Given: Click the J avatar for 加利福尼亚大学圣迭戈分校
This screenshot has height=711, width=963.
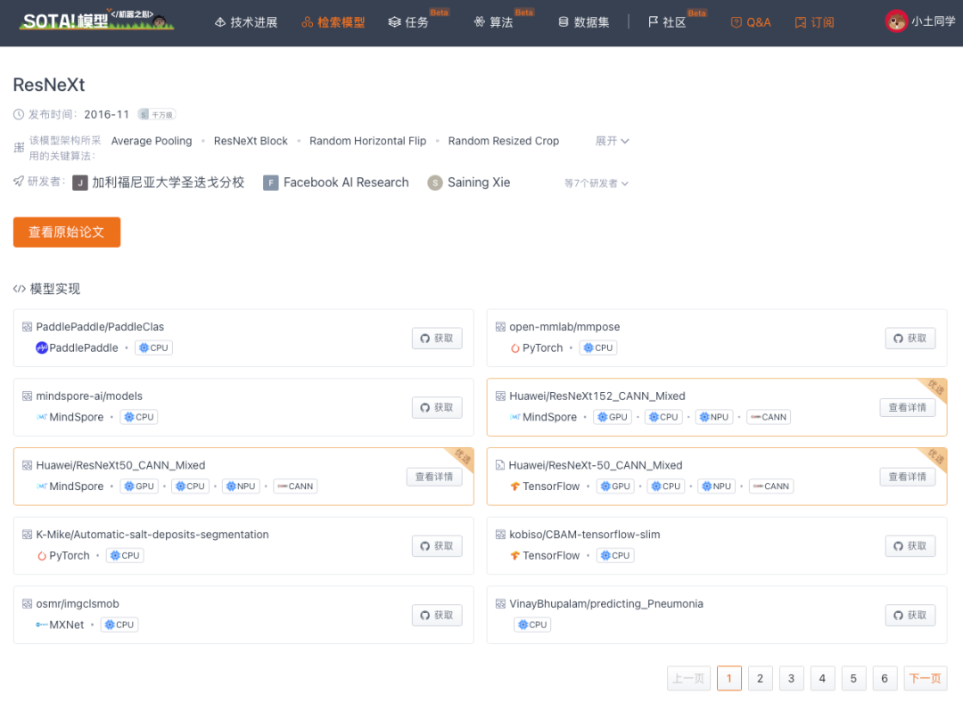Looking at the screenshot, I should coord(80,183).
